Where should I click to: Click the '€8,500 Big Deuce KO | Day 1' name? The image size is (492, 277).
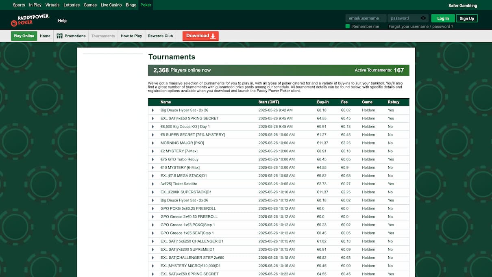point(185,127)
